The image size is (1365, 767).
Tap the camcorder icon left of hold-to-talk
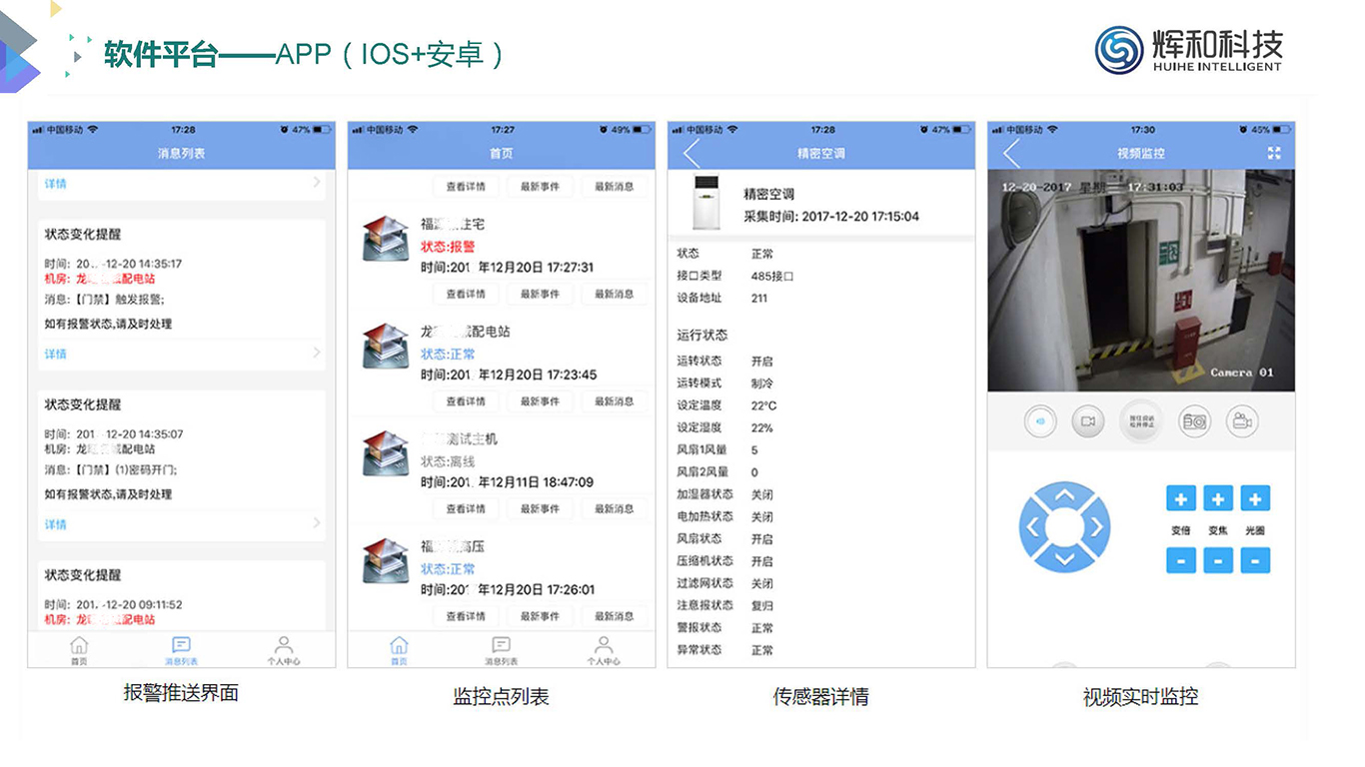point(1088,421)
